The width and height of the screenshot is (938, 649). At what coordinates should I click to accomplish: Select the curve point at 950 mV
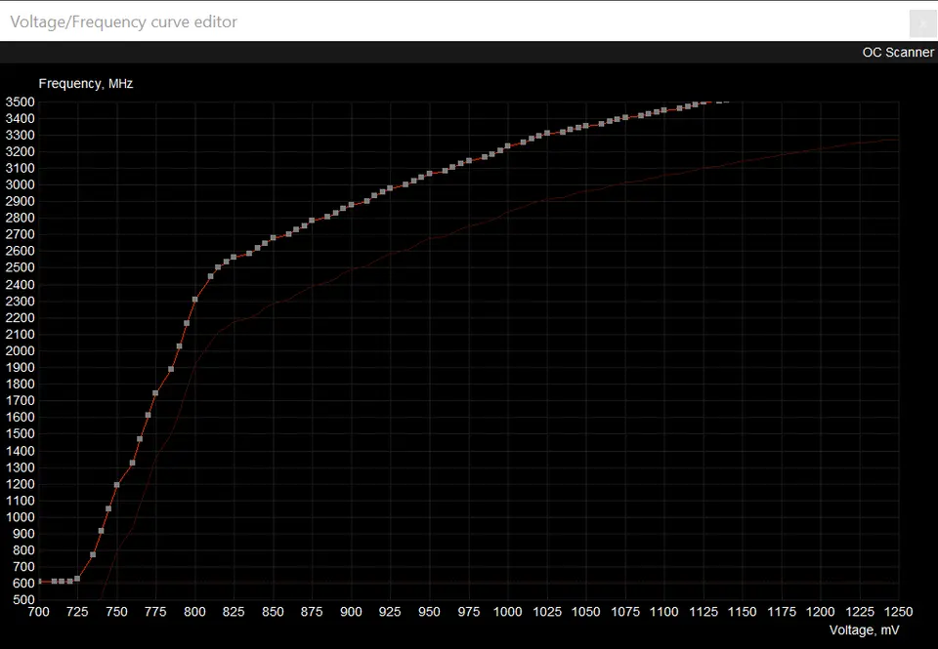click(x=429, y=175)
